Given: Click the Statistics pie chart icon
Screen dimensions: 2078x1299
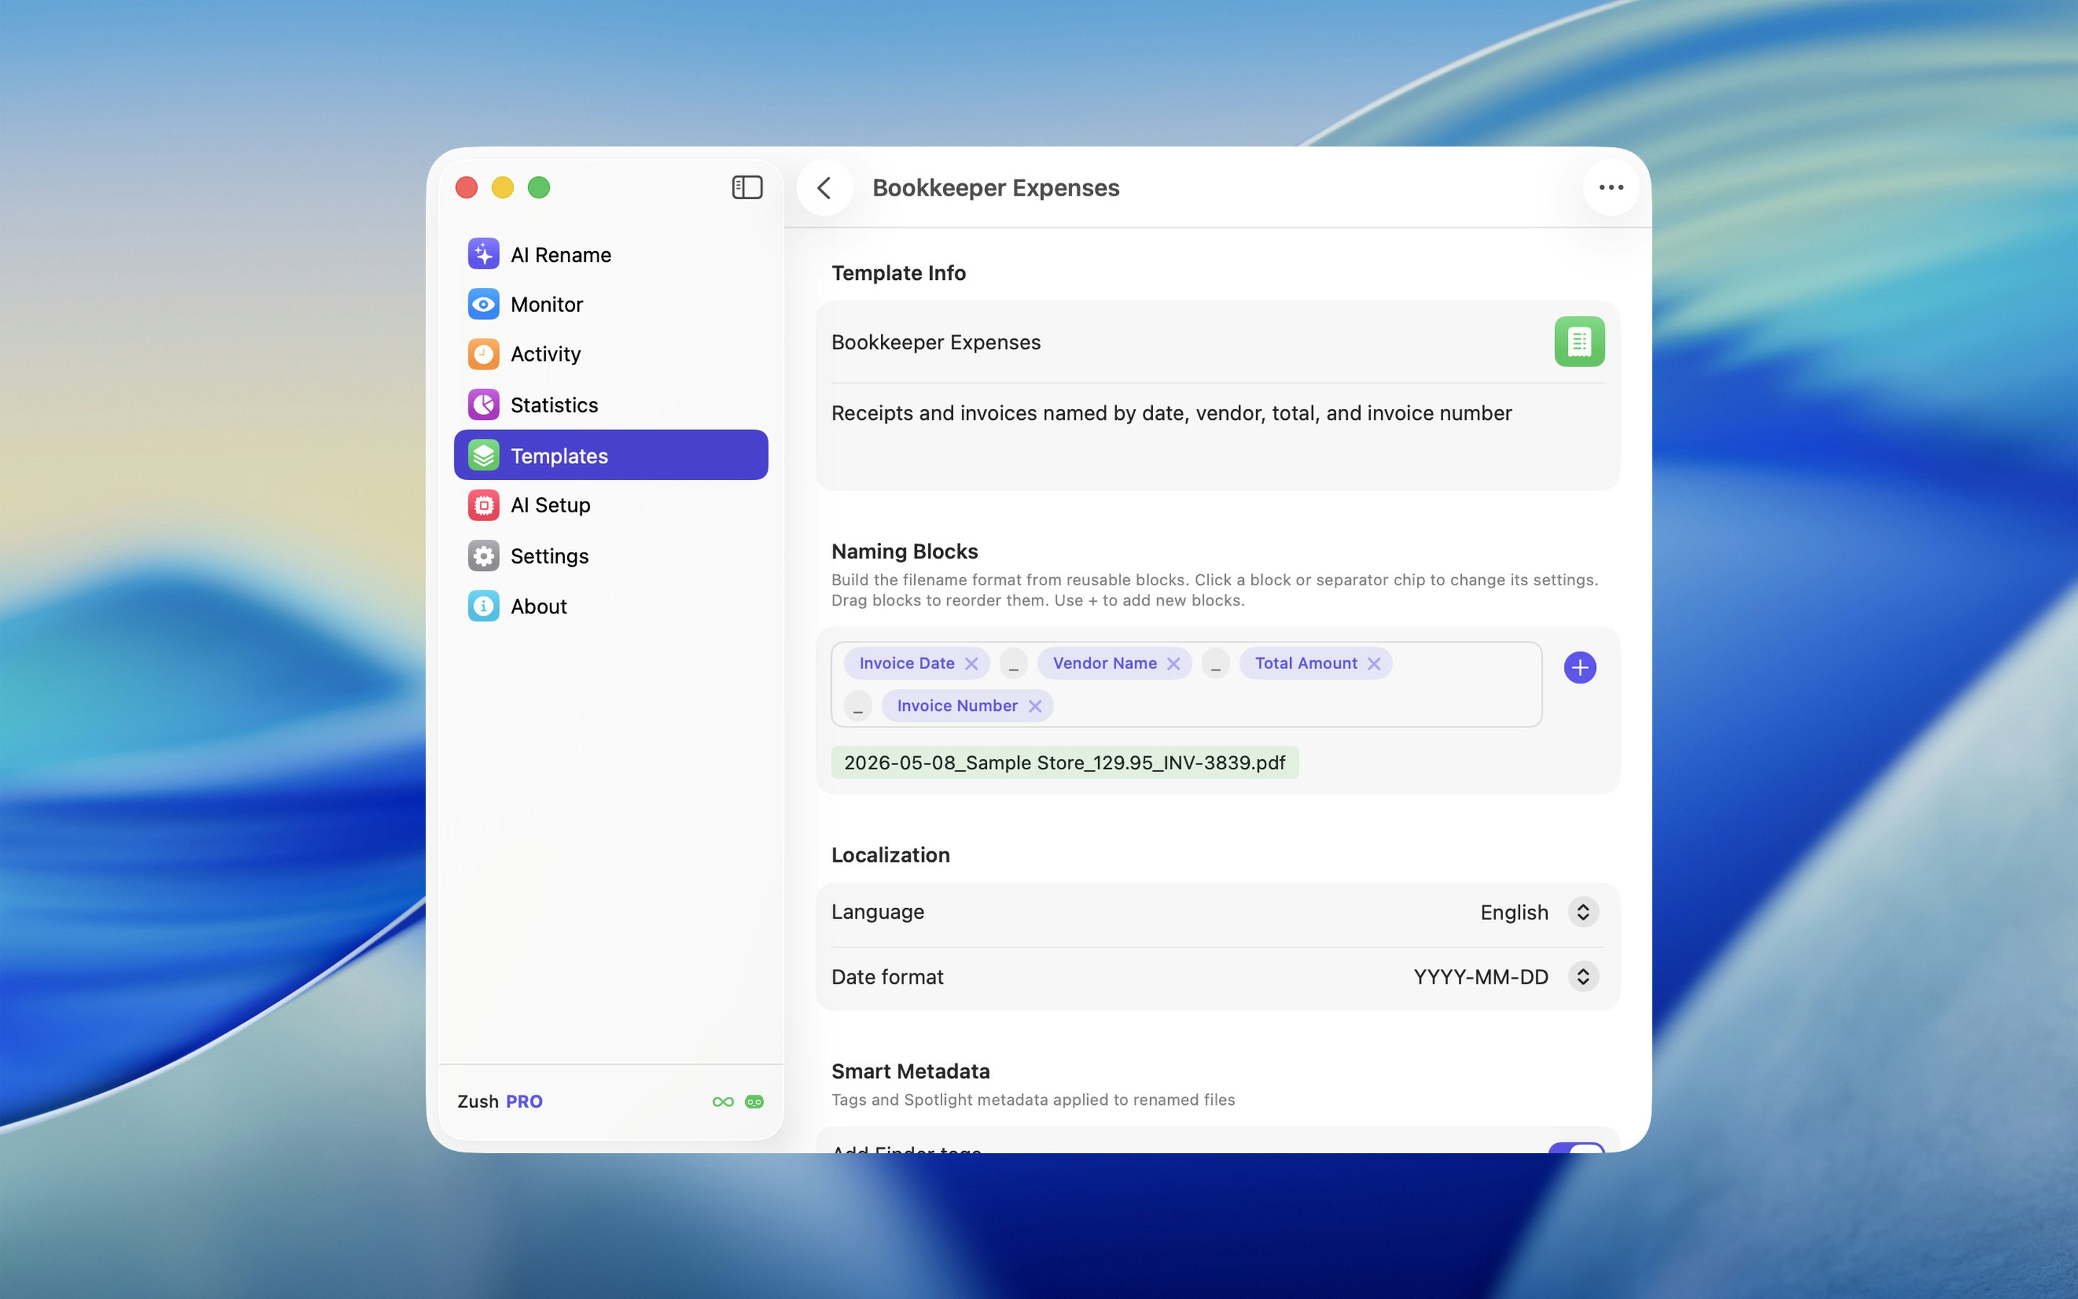Looking at the screenshot, I should [x=483, y=405].
